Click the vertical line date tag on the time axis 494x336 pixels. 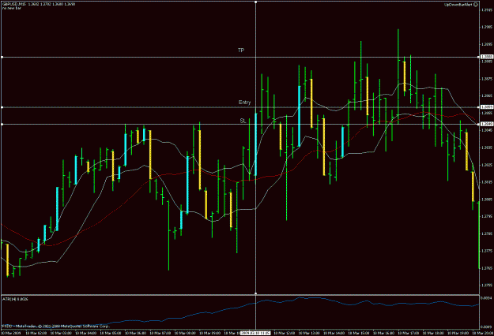[255, 333]
